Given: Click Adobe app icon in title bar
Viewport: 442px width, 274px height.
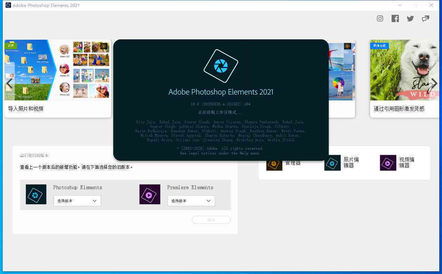Looking at the screenshot, I should click(8, 5).
